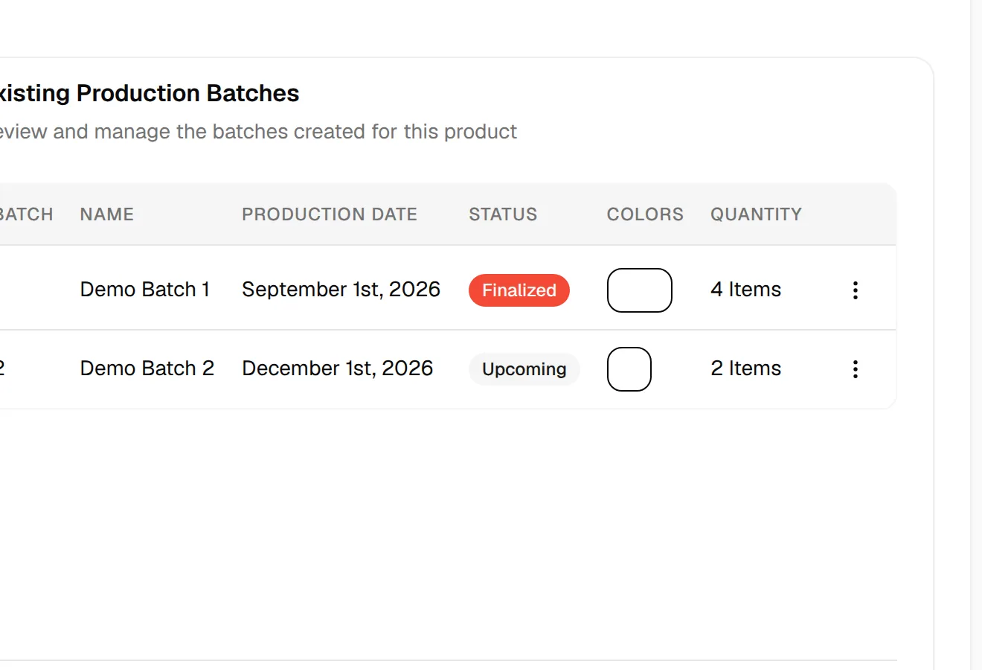982x670 pixels.
Task: Click the 4 Items quantity
Action: tap(746, 290)
